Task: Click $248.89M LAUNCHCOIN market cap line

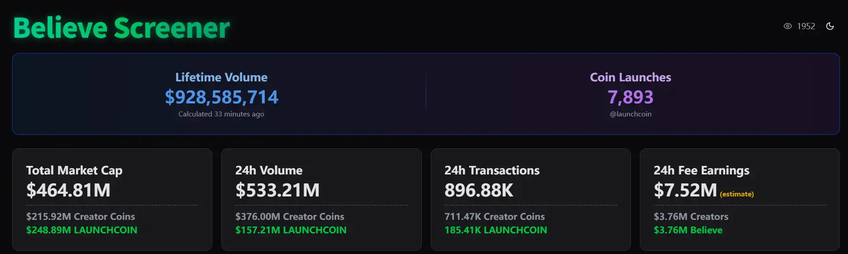Action: (x=81, y=230)
